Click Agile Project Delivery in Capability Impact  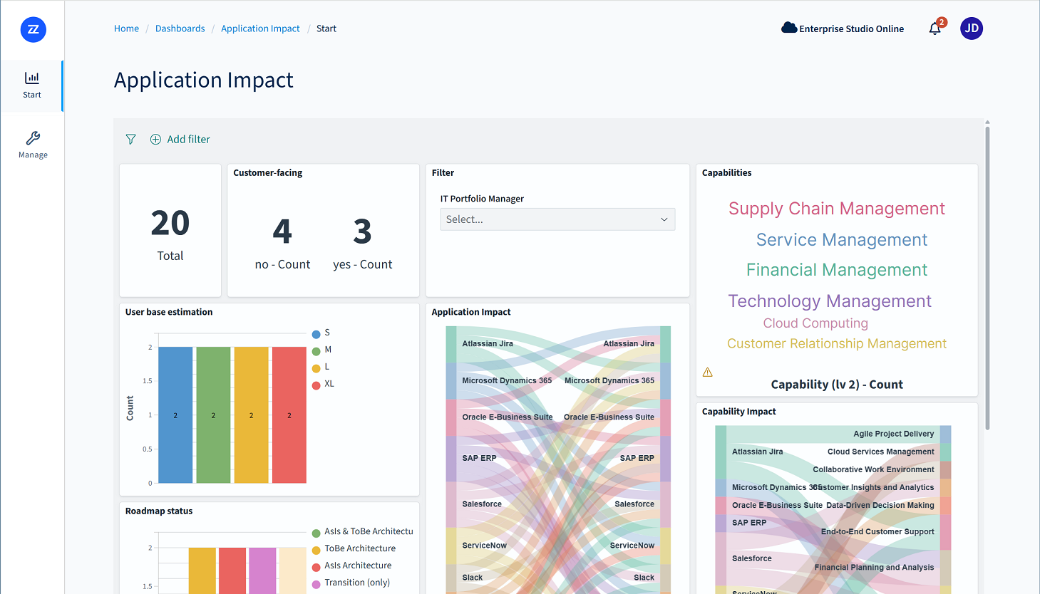(x=894, y=434)
